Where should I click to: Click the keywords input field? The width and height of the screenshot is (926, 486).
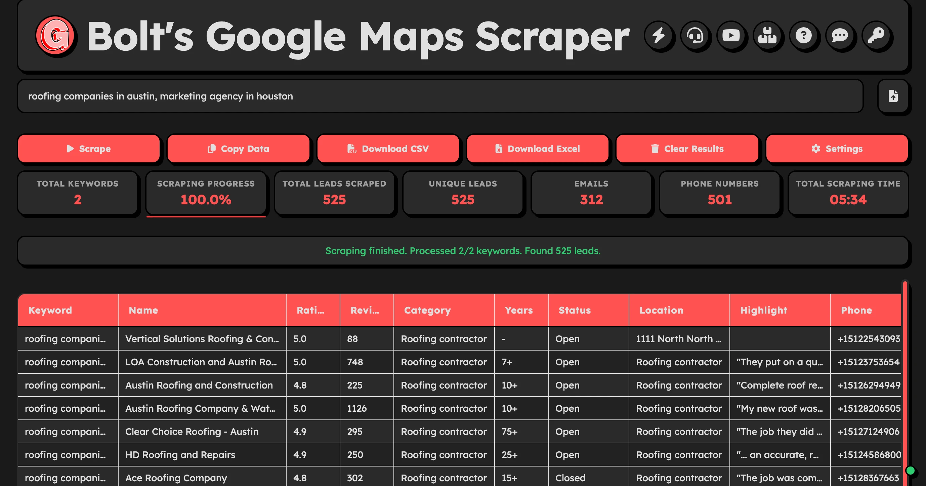pos(440,96)
